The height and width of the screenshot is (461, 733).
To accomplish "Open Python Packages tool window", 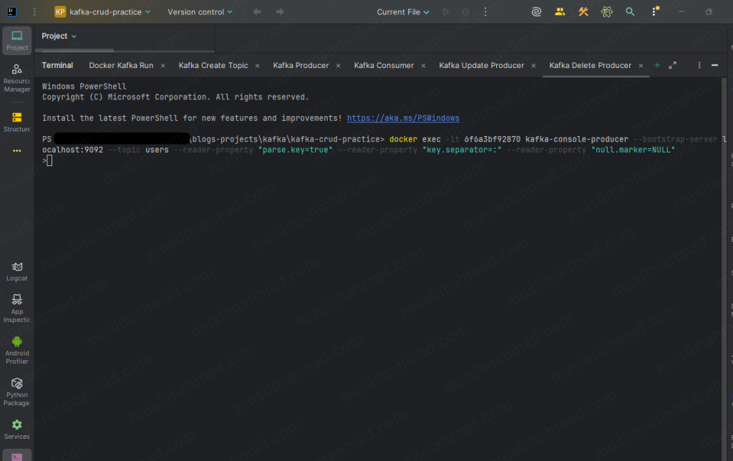I will (17, 392).
